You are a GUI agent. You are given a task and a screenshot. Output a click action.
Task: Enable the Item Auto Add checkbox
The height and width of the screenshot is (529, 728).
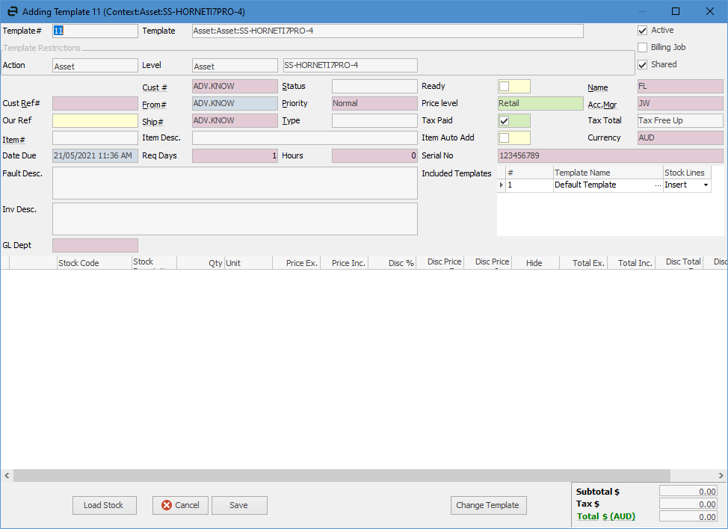click(505, 138)
